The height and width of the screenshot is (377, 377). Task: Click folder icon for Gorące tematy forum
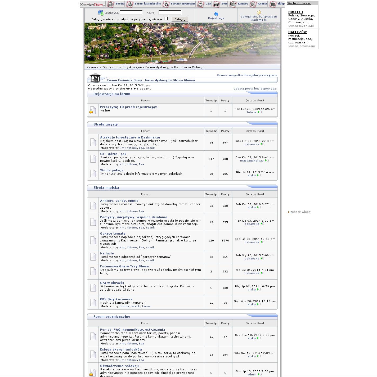click(93, 240)
